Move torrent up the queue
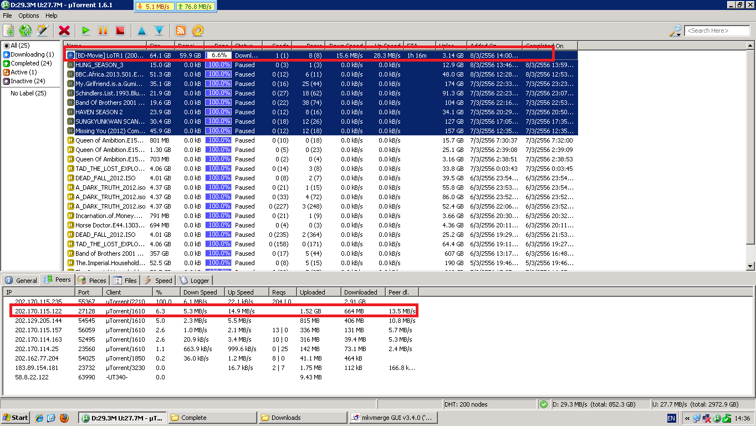The height and width of the screenshot is (426, 756). 142,31
